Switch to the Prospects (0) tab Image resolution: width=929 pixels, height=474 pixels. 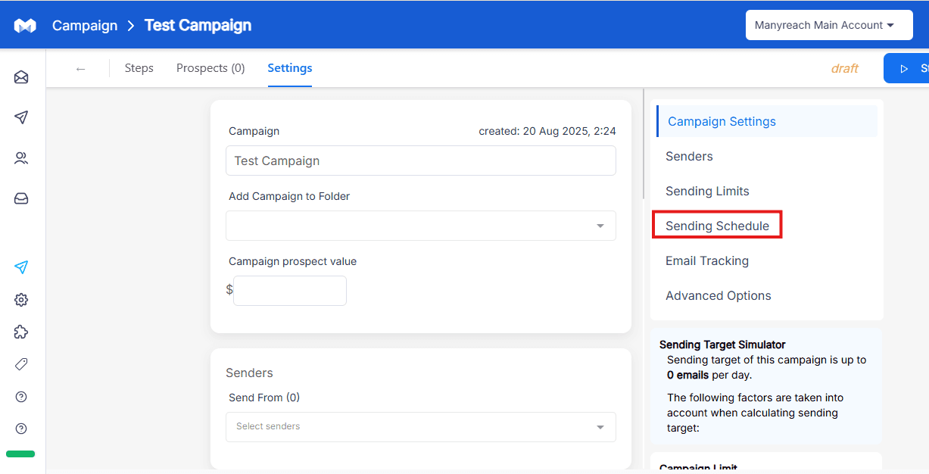click(210, 68)
